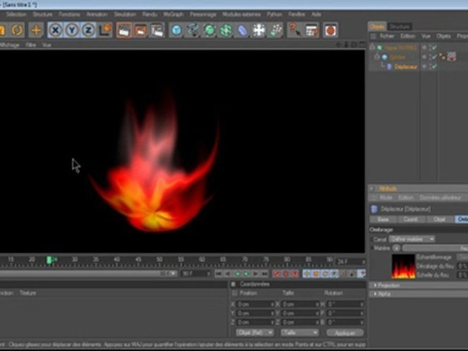Click the Appliquer button
The height and width of the screenshot is (351, 468).
(345, 332)
